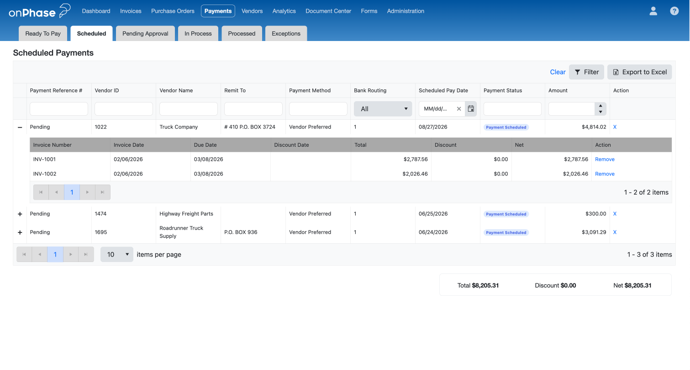The width and height of the screenshot is (690, 370).
Task: Select the Scheduled tab
Action: [91, 34]
